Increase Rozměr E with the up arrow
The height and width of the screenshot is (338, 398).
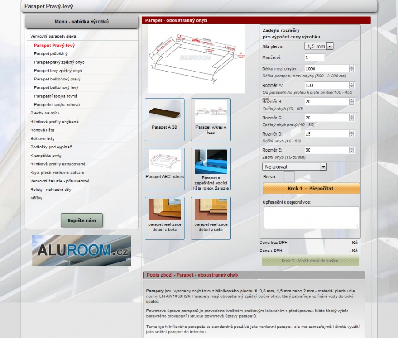(x=352, y=148)
